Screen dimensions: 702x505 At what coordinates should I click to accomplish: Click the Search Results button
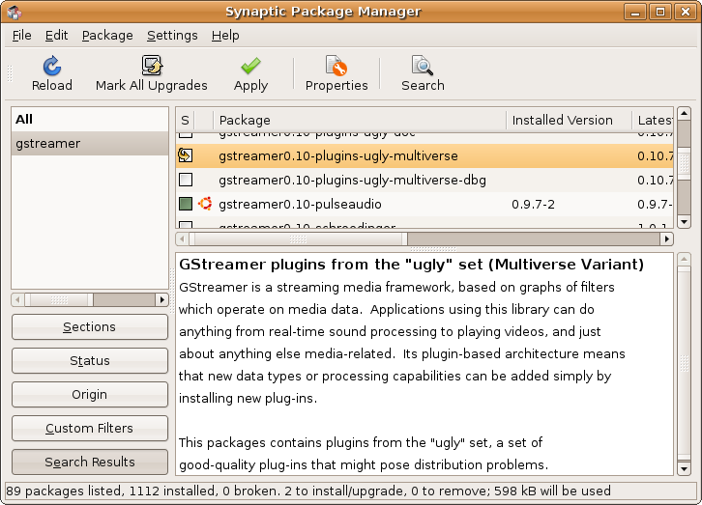pos(90,462)
